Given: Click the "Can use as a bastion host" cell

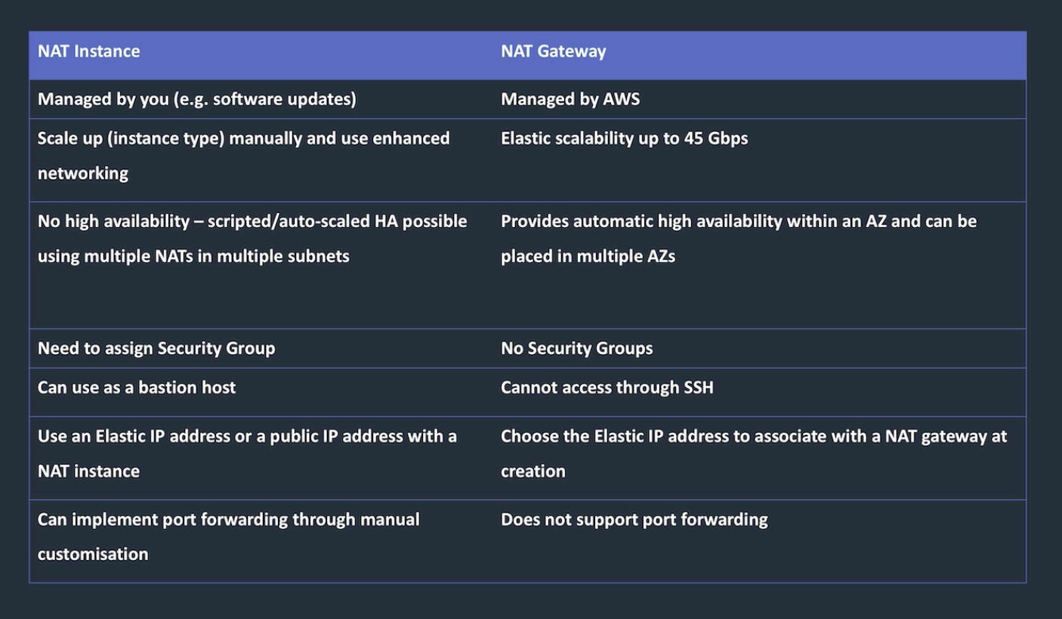Looking at the screenshot, I should point(137,387).
